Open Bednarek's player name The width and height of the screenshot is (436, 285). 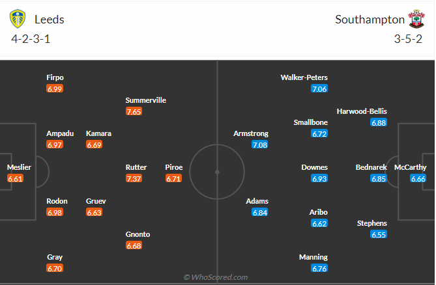click(x=371, y=167)
